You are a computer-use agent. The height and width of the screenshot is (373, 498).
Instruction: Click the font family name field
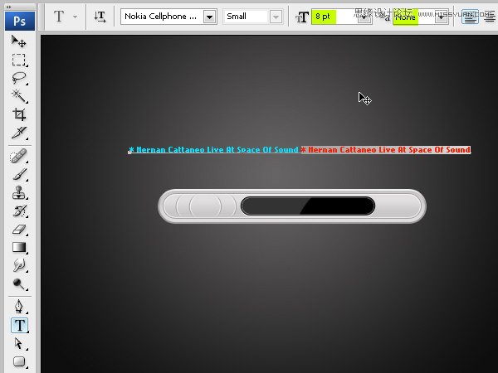pos(162,17)
